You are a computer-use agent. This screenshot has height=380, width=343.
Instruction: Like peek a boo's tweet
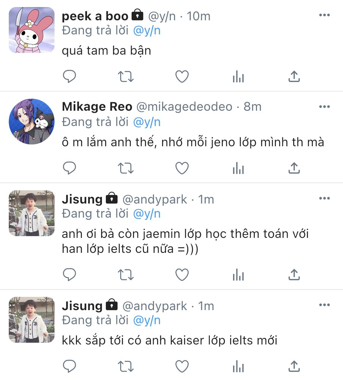point(182,77)
